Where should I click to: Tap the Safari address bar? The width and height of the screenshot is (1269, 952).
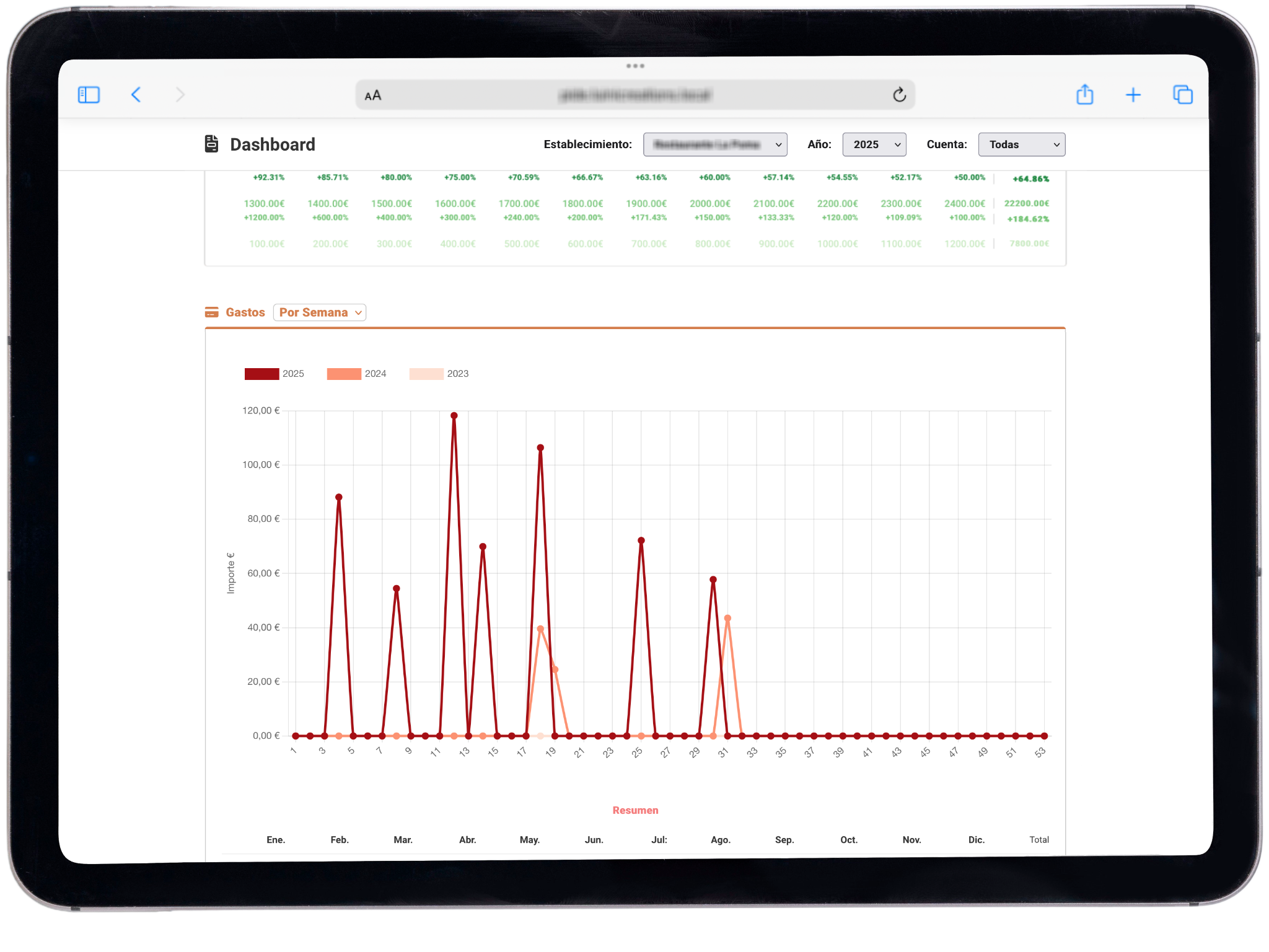tap(634, 95)
